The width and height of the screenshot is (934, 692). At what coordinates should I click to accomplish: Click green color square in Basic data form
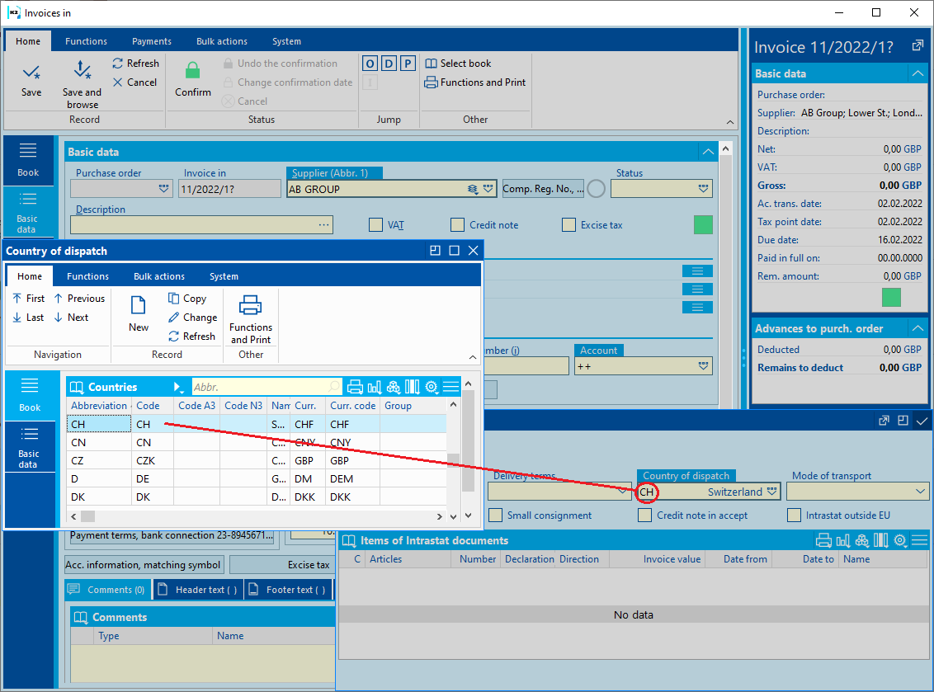click(x=703, y=224)
